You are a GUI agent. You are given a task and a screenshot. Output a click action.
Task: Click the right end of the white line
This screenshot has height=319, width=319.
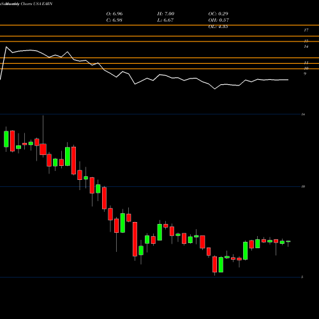288,80
